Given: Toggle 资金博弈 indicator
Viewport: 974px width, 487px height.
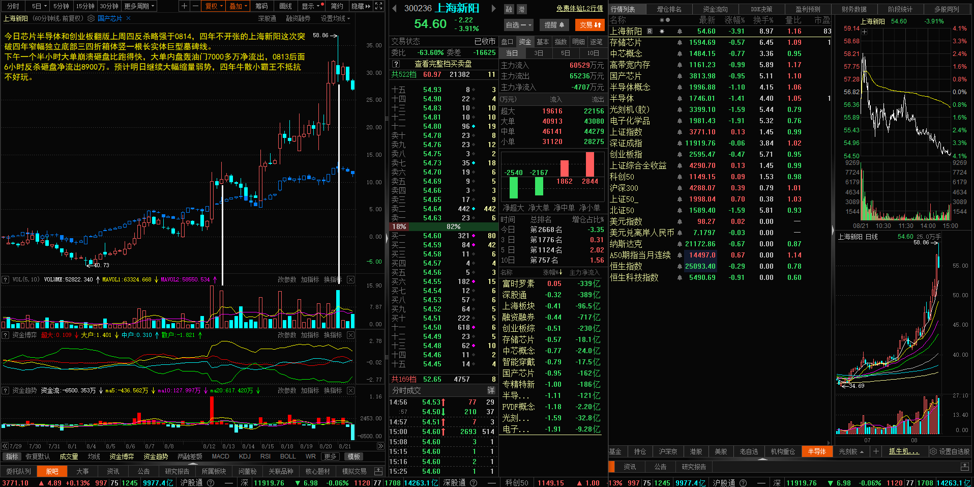Looking at the screenshot, I should (122, 456).
